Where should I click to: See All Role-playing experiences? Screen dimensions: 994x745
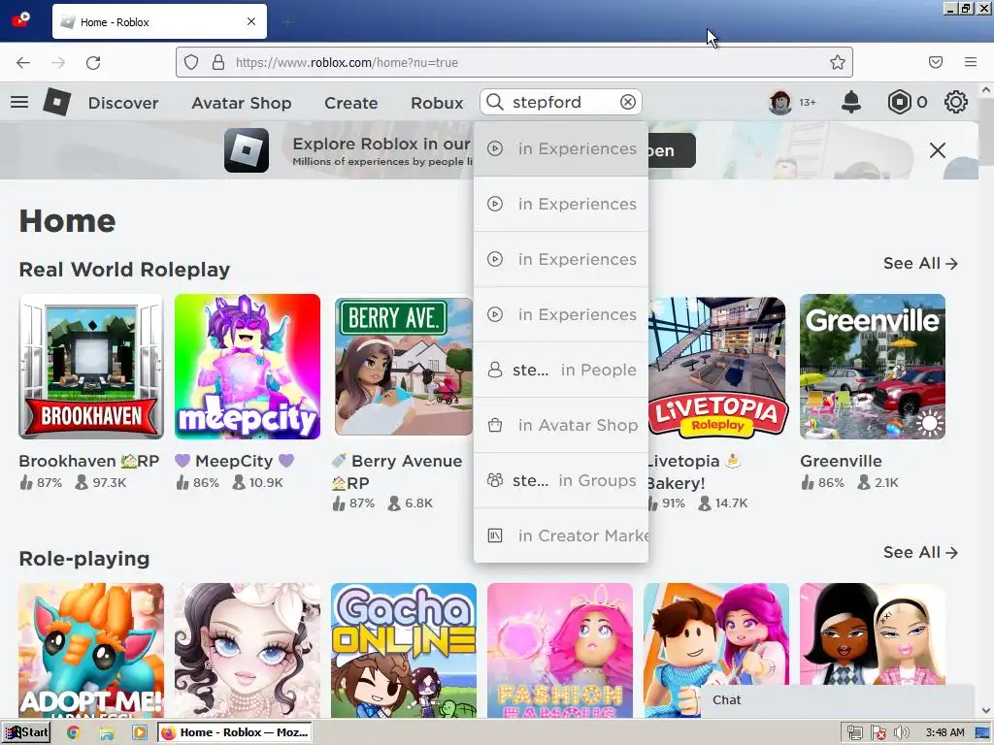click(920, 552)
